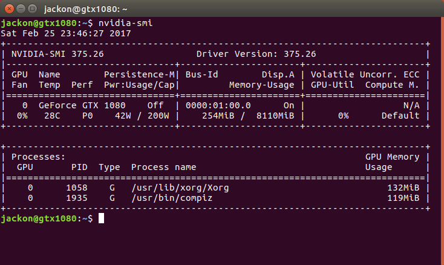Click the terminal cursor block at bottom prompt
The height and width of the screenshot is (265, 444).
pos(101,218)
